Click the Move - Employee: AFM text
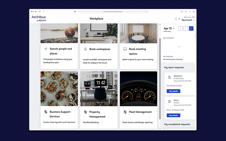Screen dimensions: 226x141 [175, 110]
